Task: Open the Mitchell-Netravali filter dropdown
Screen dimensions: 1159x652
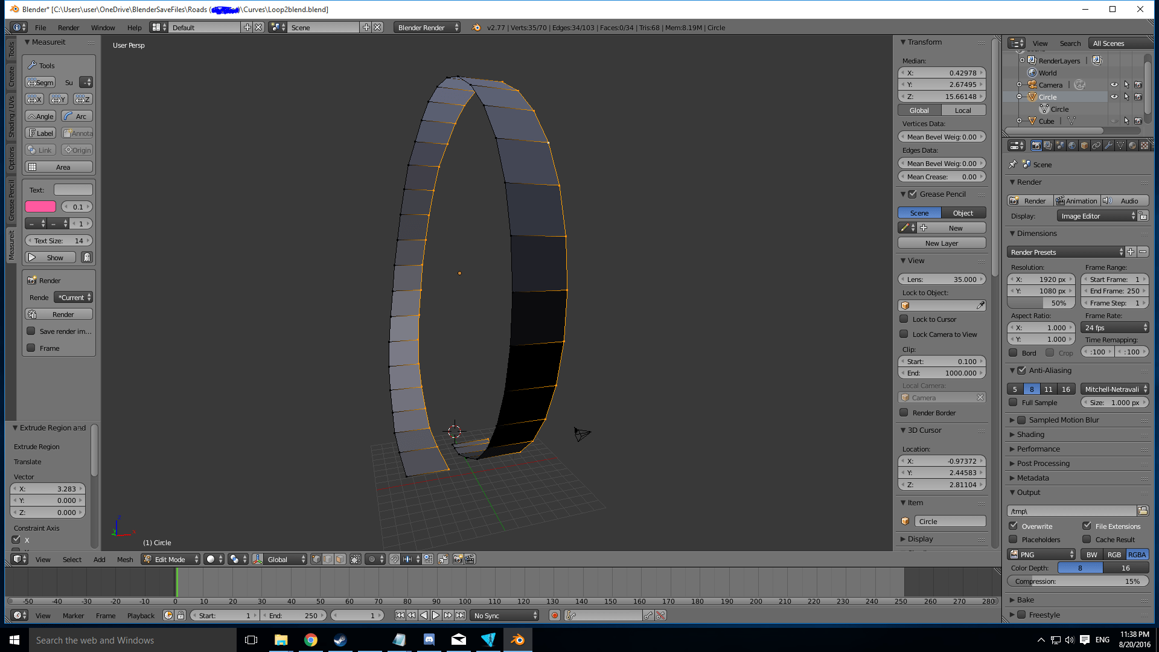Action: point(1114,389)
